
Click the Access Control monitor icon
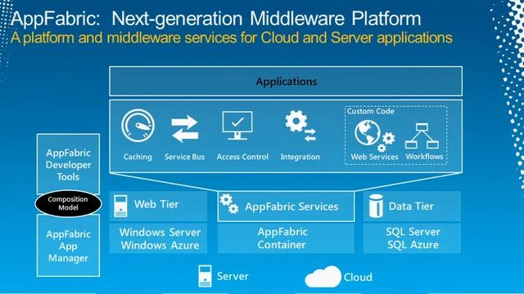[x=237, y=125]
